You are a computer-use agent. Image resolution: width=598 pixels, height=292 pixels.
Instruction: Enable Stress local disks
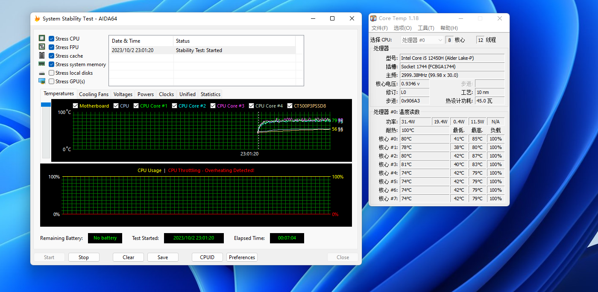(51, 73)
